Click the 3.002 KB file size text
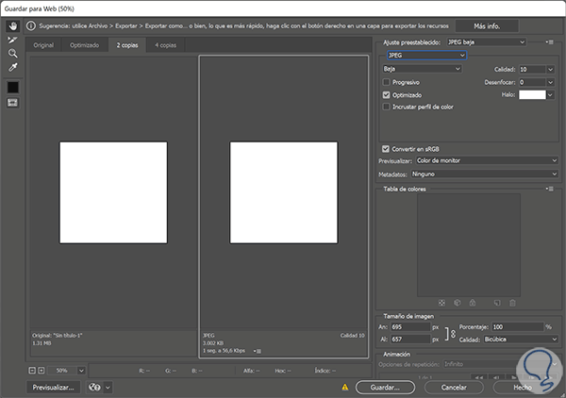This screenshot has width=566, height=398. coord(213,343)
